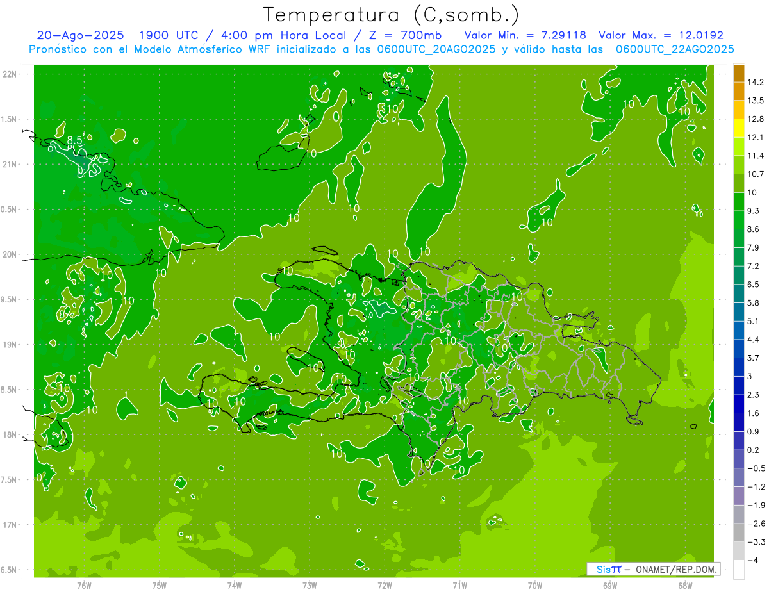
Task: Click the legend value '2.3'
Action: (x=754, y=395)
